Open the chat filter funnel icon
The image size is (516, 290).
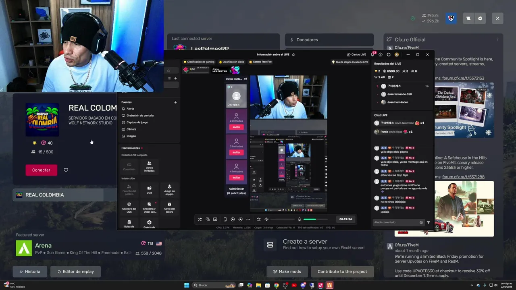(428, 222)
